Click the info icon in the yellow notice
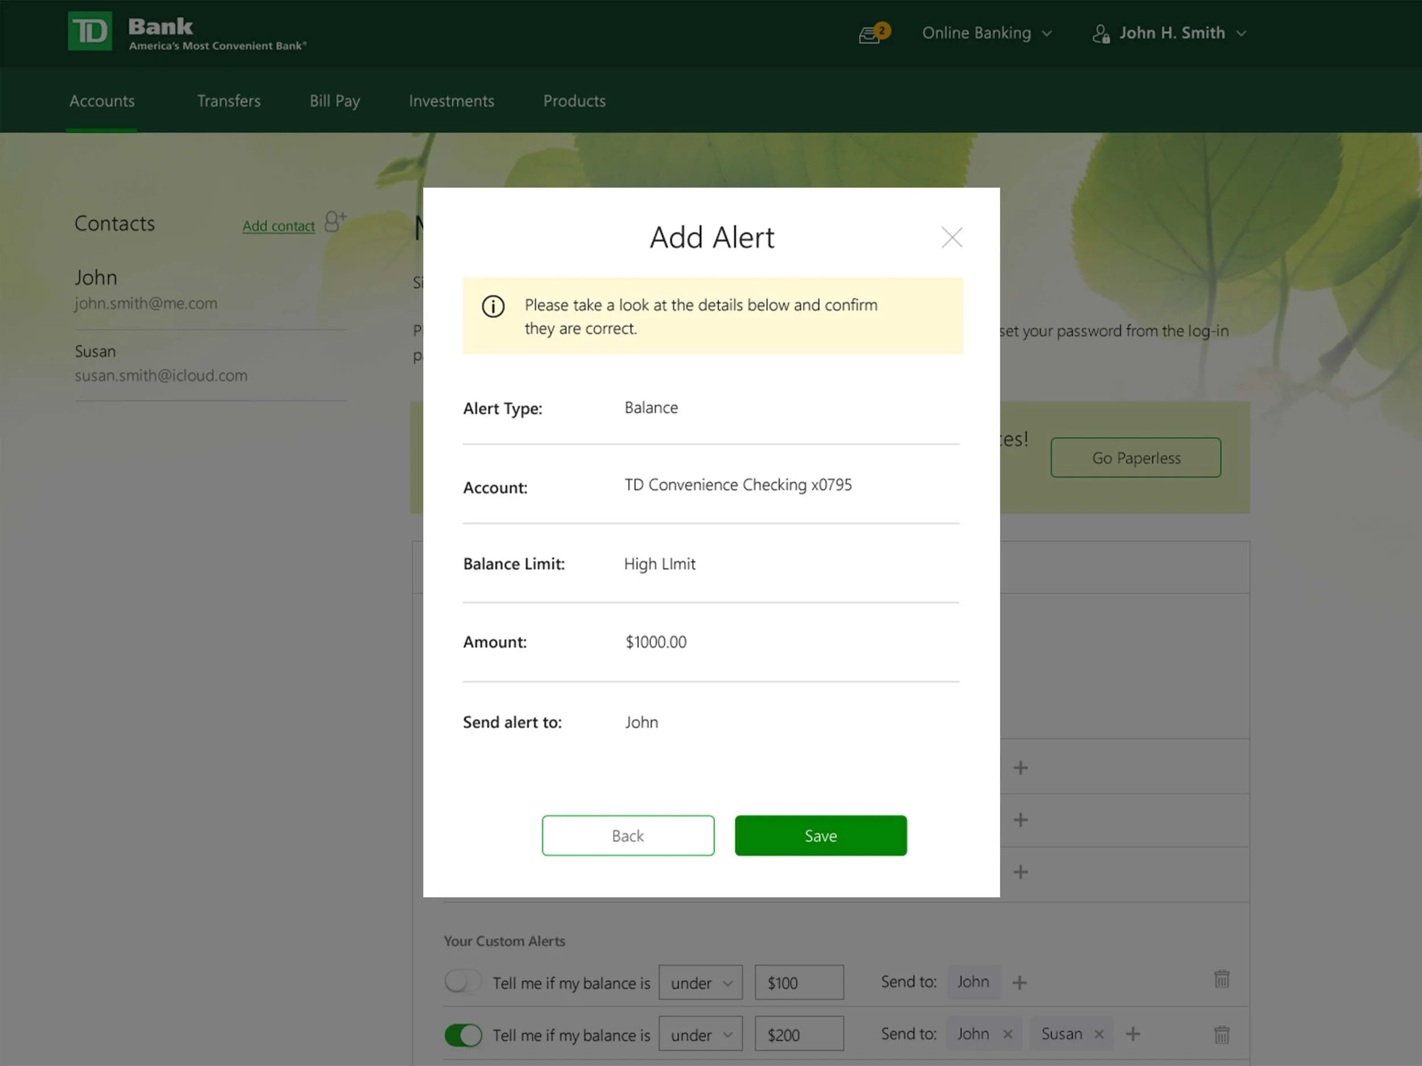This screenshot has width=1422, height=1066. tap(493, 306)
